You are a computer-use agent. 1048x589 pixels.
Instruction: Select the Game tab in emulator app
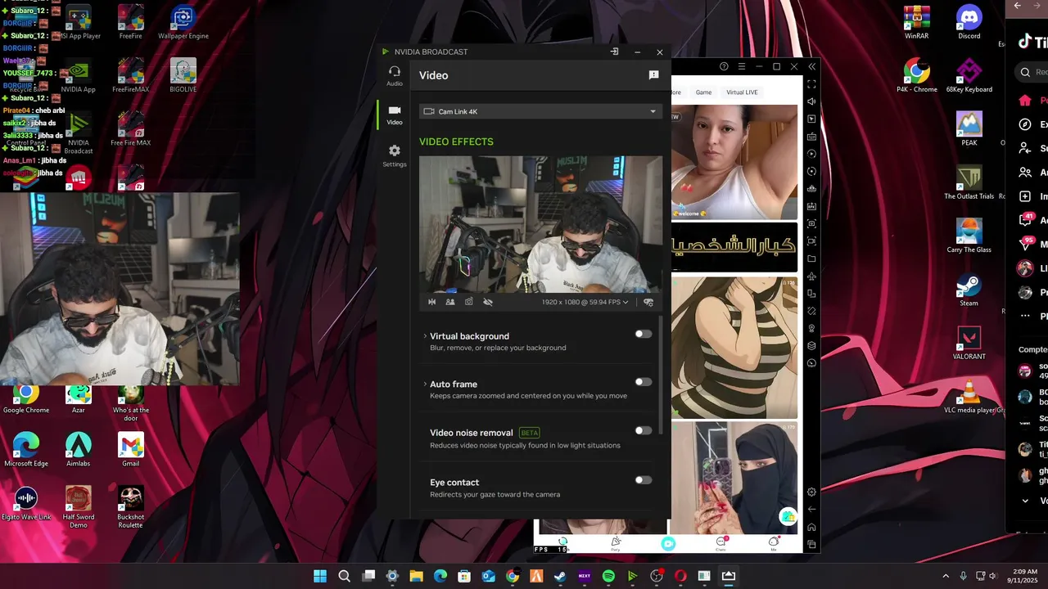pyautogui.click(x=703, y=92)
